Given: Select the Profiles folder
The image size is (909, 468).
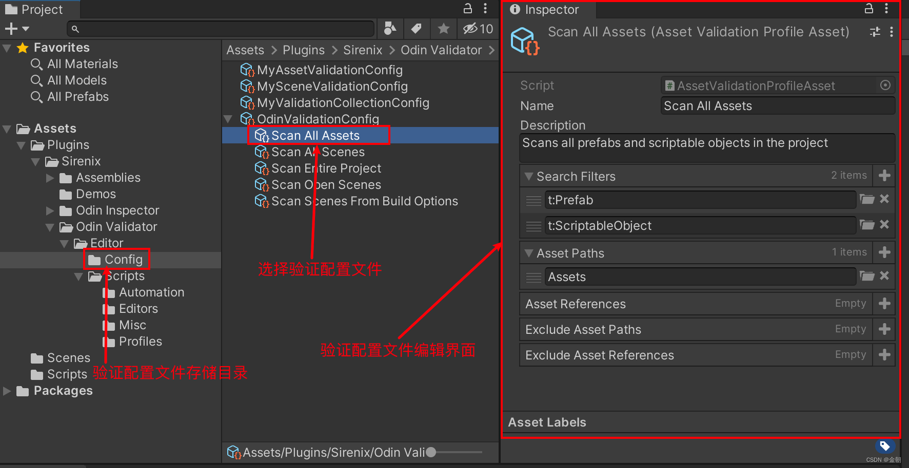Looking at the screenshot, I should 141,342.
